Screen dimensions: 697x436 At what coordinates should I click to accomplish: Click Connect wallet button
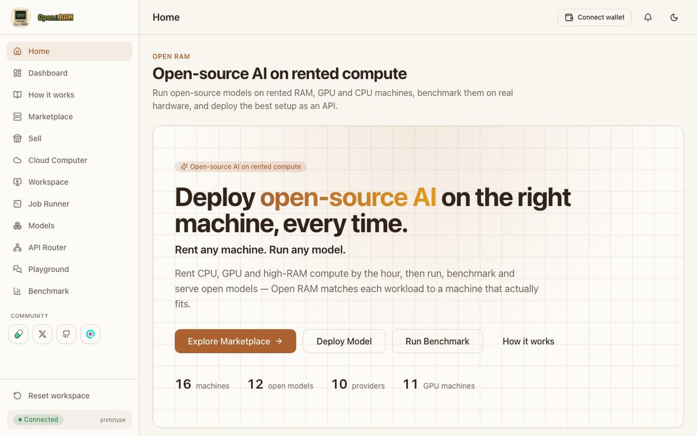pyautogui.click(x=594, y=17)
